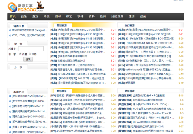Click 注册 to register
This screenshot has width=193, height=134.
(131, 16)
